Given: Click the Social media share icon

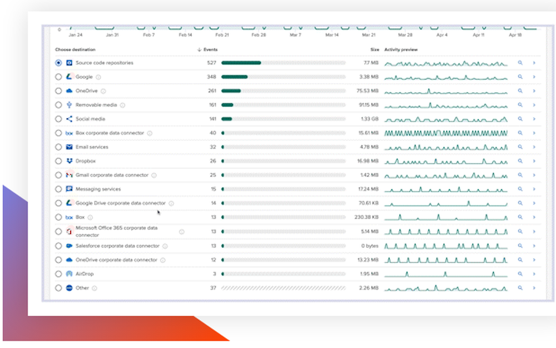Looking at the screenshot, I should (69, 119).
